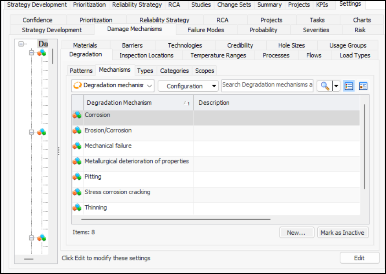Open the Barriers tab
The width and height of the screenshot is (386, 274).
point(132,45)
